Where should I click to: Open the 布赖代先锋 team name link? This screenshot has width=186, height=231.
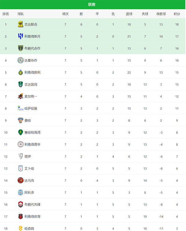[33, 205]
